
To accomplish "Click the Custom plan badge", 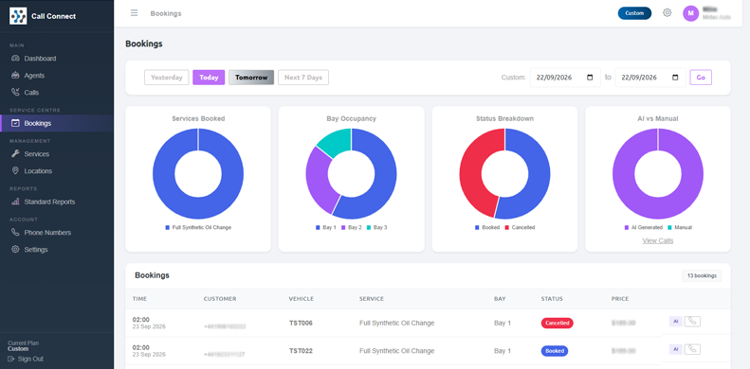I will pos(634,13).
